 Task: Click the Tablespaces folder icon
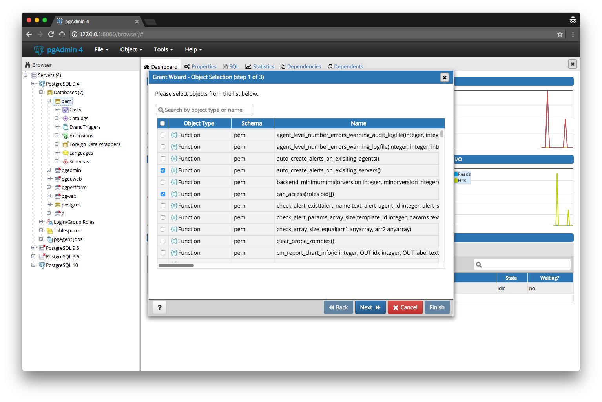(x=50, y=231)
